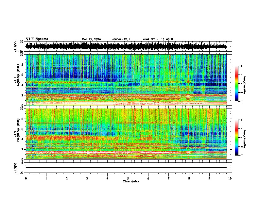The height and width of the screenshot is (200, 259).
Task: Click time axis tick label "5"
Action: 128,178
